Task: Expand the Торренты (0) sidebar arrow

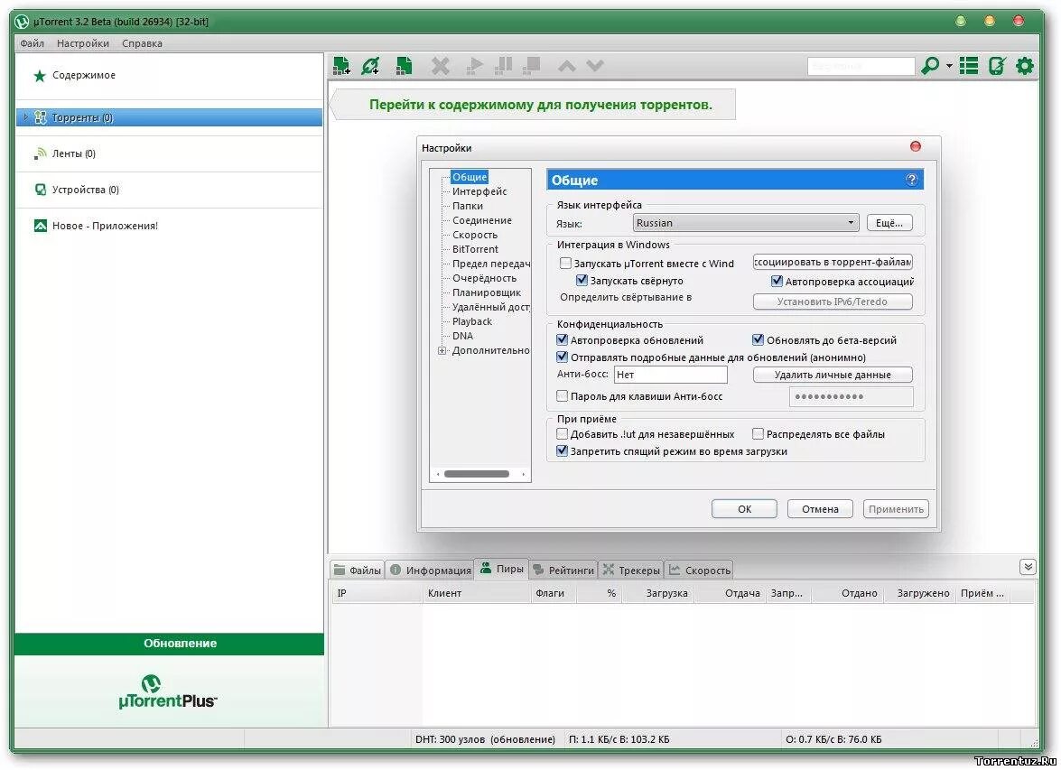Action: click(25, 117)
